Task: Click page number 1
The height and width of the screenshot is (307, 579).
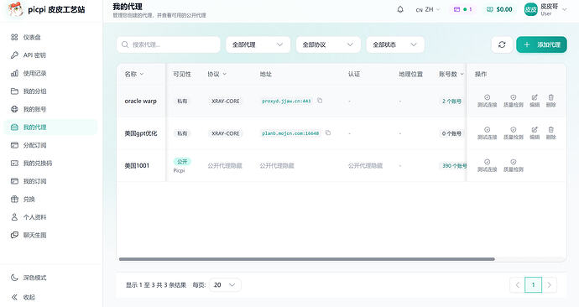Action: 533,285
